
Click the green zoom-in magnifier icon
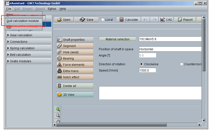58,109
